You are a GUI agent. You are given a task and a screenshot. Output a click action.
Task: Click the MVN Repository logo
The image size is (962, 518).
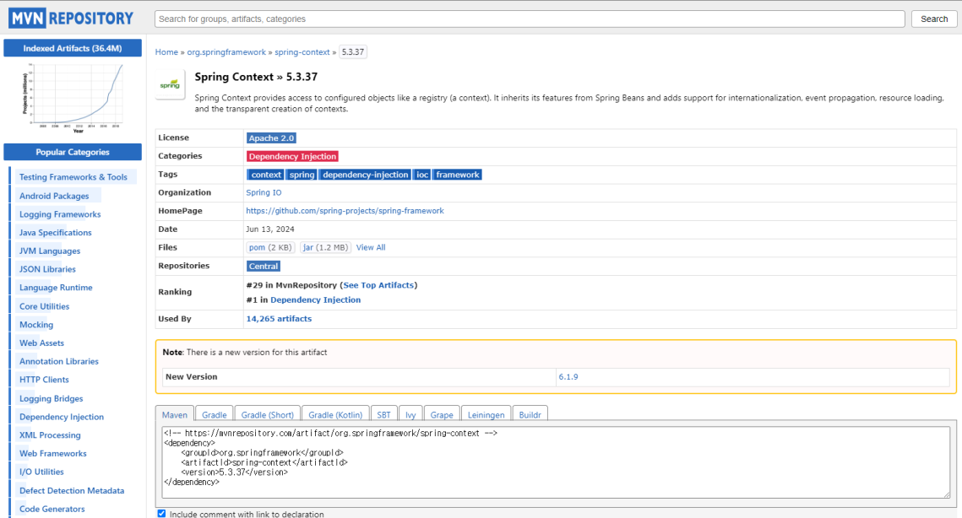coord(71,19)
